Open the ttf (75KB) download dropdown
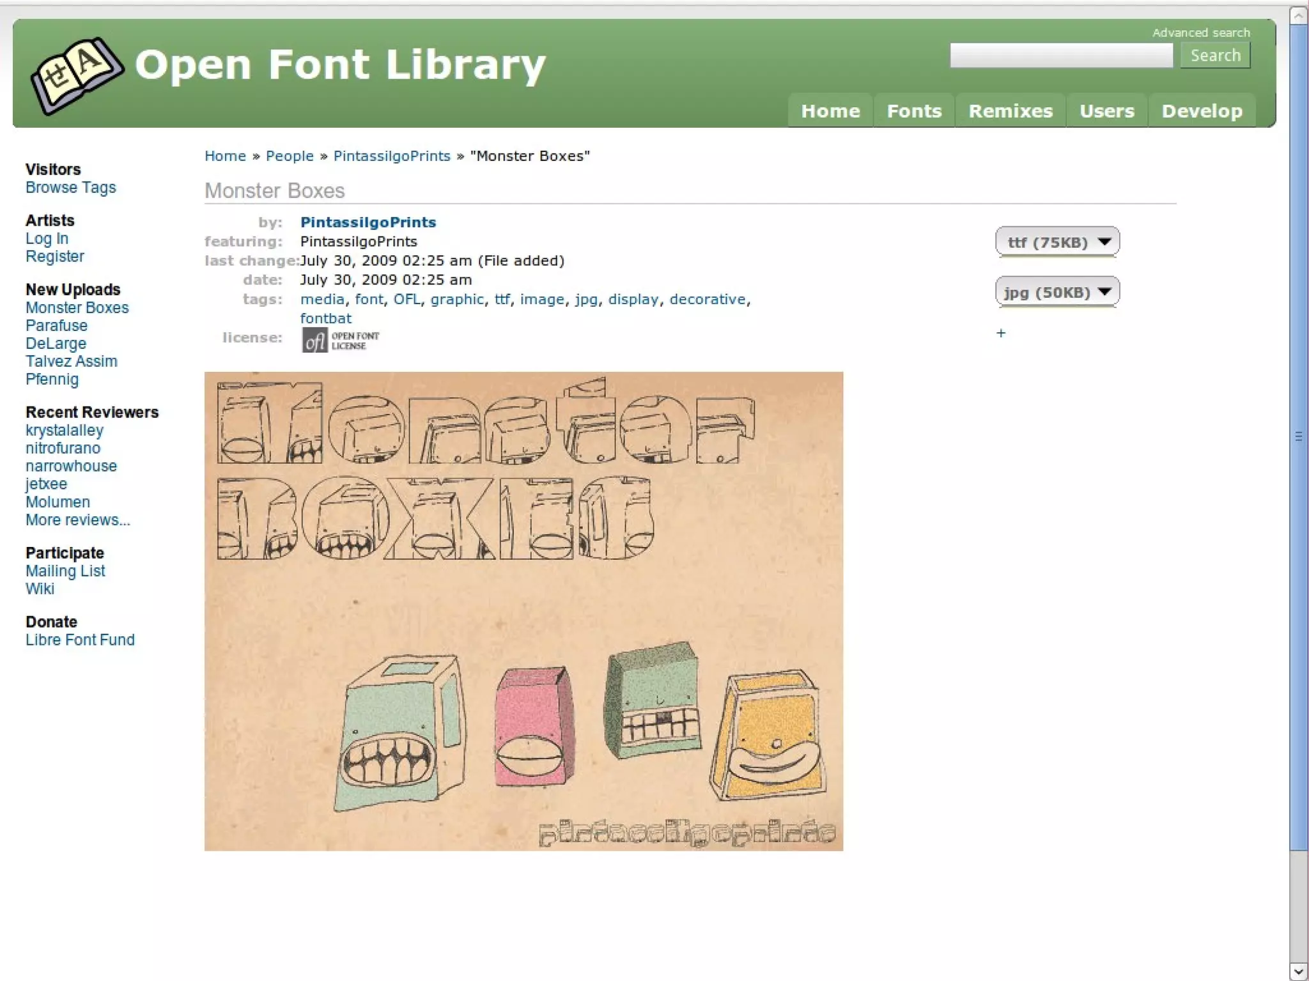The width and height of the screenshot is (1309, 981). pos(1057,242)
